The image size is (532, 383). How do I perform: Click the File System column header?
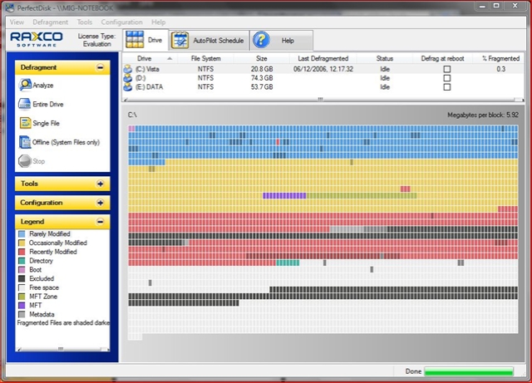tap(205, 58)
